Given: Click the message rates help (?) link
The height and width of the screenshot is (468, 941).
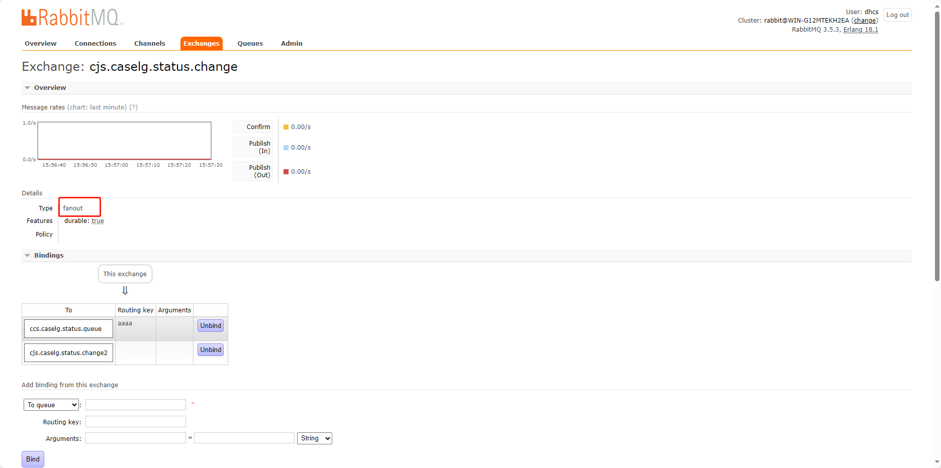Looking at the screenshot, I should (x=133, y=107).
